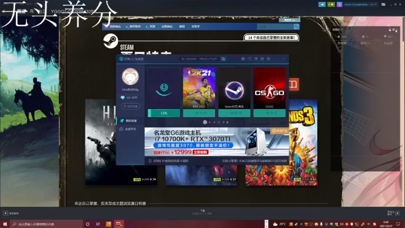The width and height of the screenshot is (405, 228).
Task: Open the taskbar clock and date
Action: point(386,224)
